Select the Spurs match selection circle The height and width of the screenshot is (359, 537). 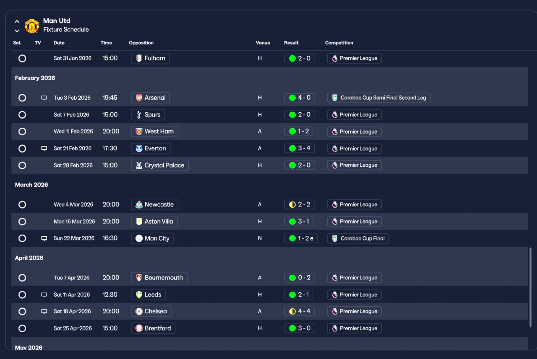point(22,115)
